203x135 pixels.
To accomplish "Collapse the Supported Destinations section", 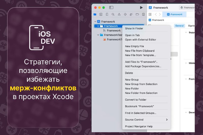I will tap(186, 32).
